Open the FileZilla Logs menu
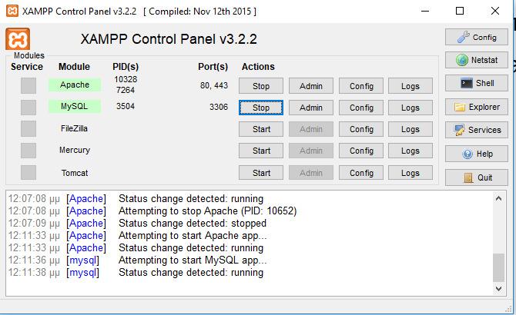The height and width of the screenshot is (315, 516). [410, 129]
